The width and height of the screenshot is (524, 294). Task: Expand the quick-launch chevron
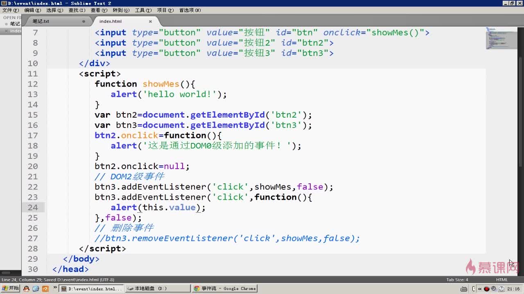coord(55,288)
